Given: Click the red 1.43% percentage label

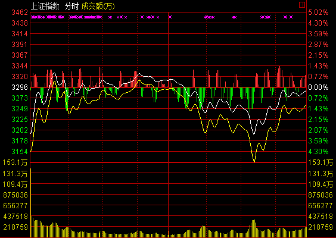Looking at the screenshot, I should click(x=318, y=66).
